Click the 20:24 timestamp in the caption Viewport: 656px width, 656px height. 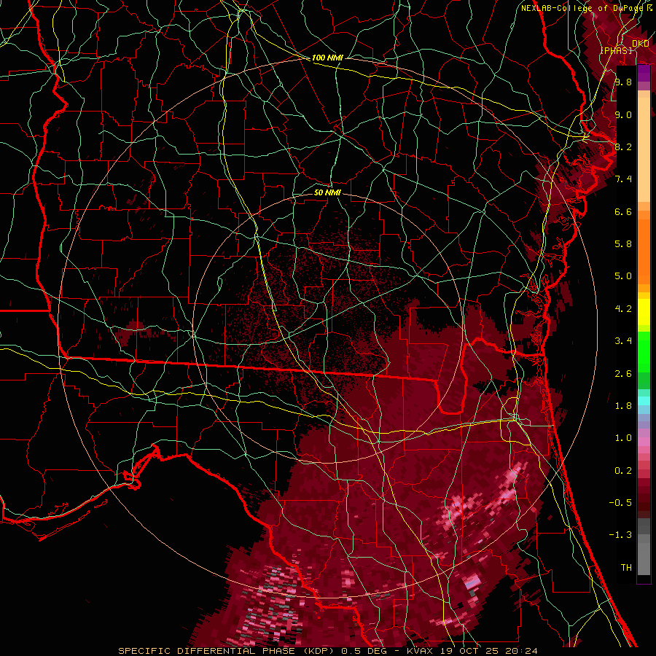[523, 651]
